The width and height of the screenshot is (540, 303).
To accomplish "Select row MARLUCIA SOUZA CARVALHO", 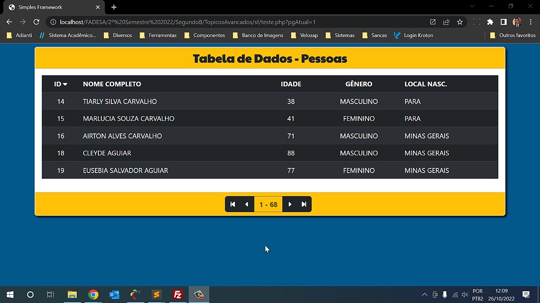I will [270, 119].
